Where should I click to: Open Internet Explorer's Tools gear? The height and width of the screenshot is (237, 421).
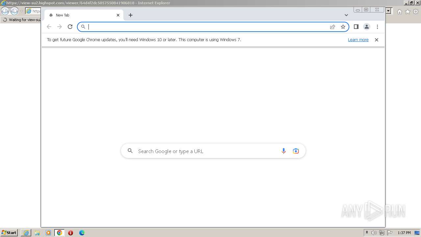click(416, 12)
